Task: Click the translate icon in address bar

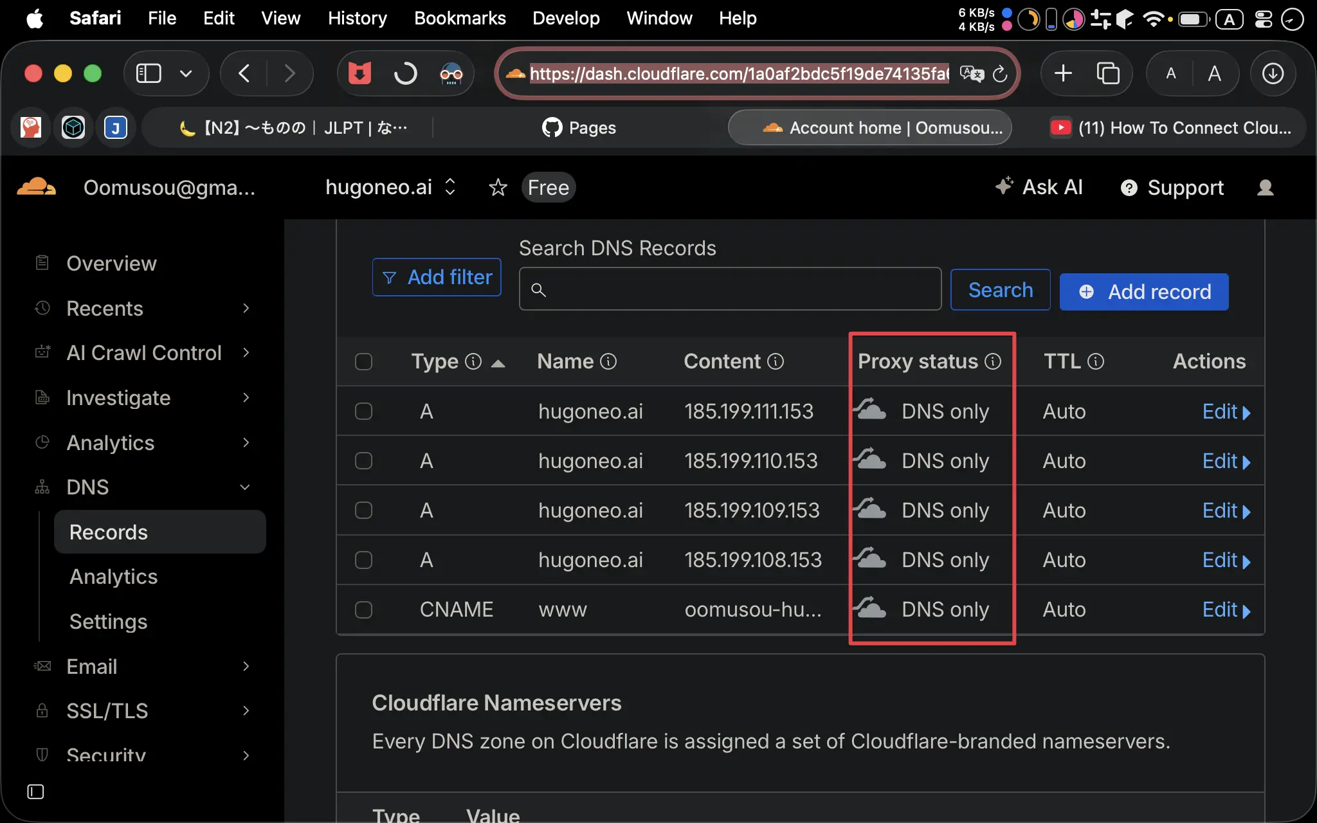Action: [x=971, y=74]
